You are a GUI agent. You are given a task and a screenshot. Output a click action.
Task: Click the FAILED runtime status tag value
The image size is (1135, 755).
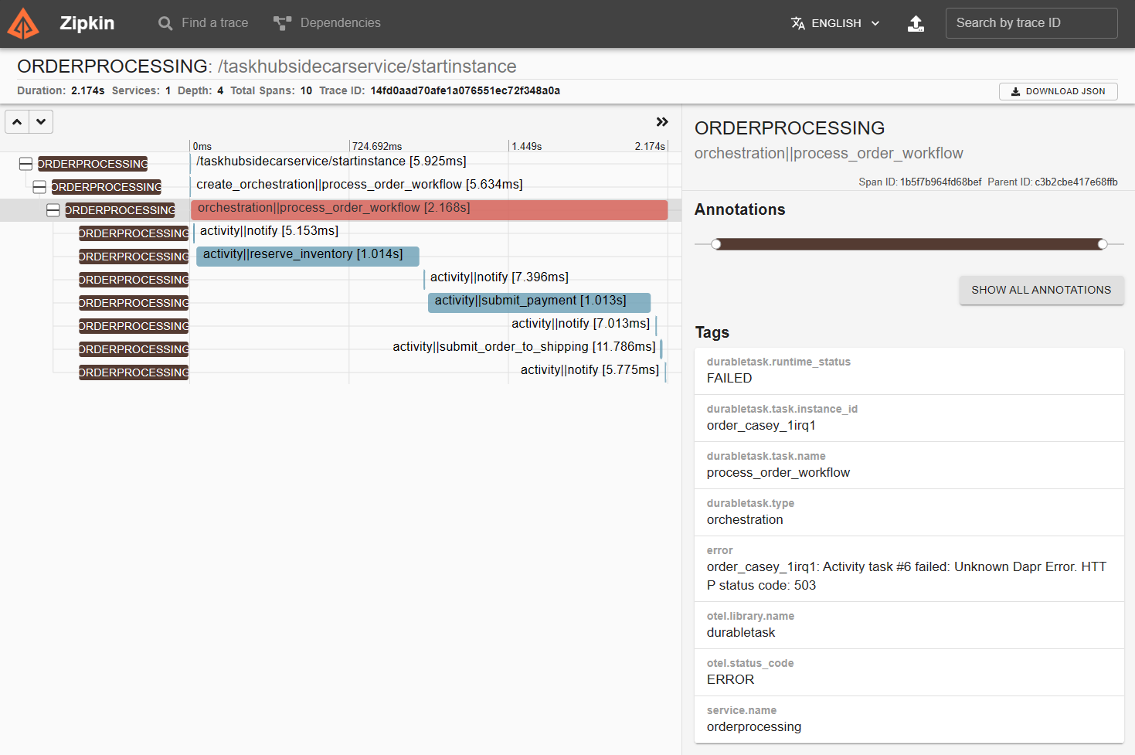tap(729, 379)
